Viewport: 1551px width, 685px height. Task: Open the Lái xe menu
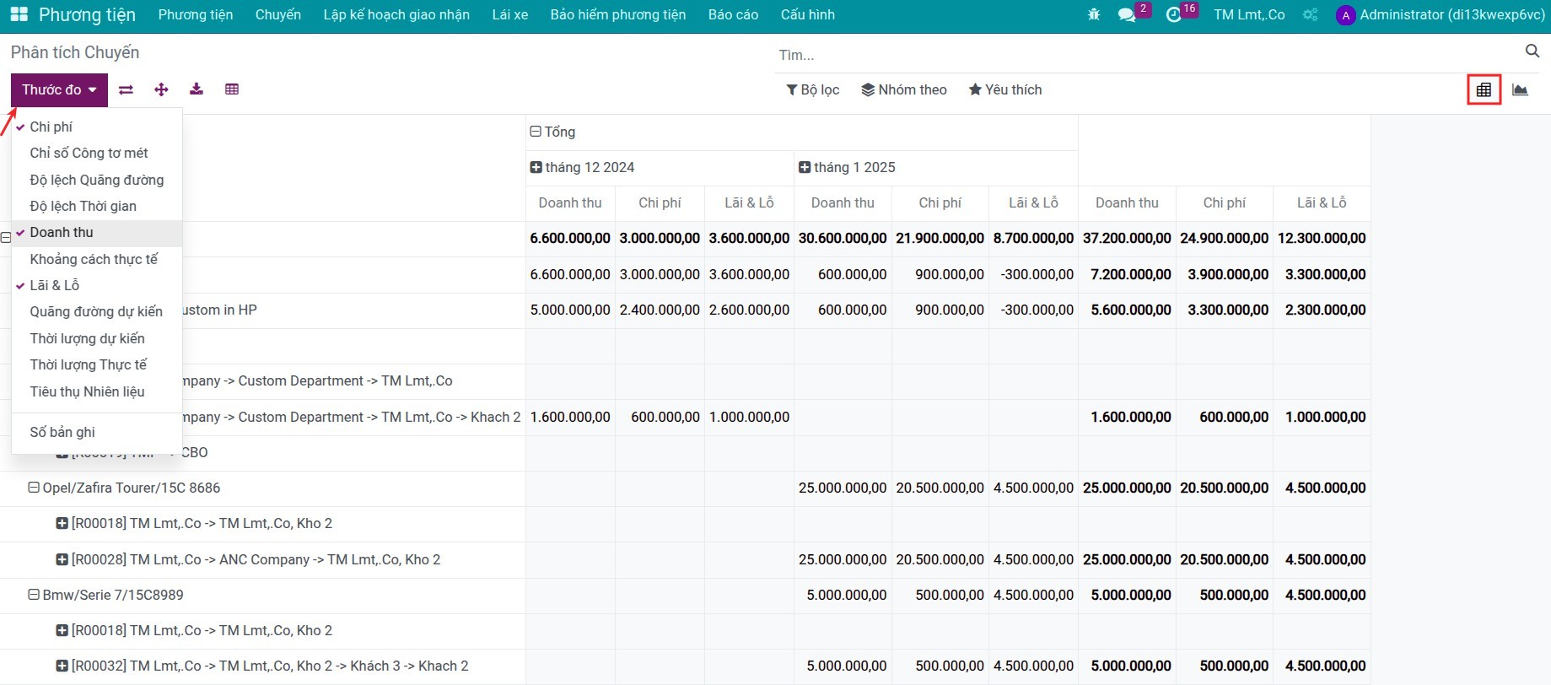(510, 15)
